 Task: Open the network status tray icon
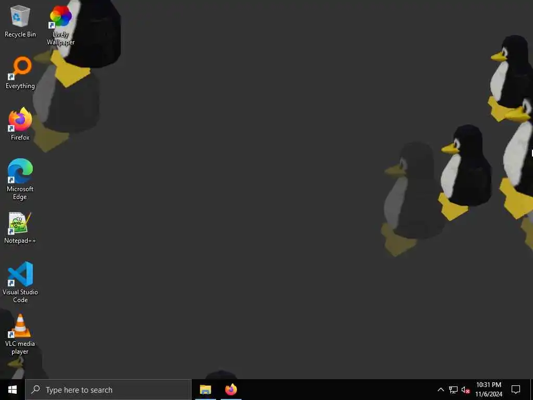pyautogui.click(x=453, y=390)
